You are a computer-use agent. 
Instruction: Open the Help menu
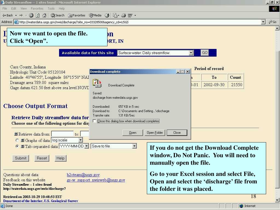(62, 8)
